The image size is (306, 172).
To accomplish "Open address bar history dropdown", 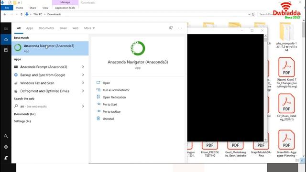I will pos(249,14).
